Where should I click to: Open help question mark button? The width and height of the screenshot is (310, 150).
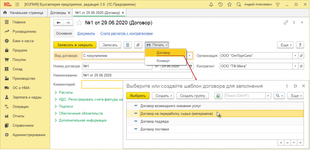(x=300, y=45)
